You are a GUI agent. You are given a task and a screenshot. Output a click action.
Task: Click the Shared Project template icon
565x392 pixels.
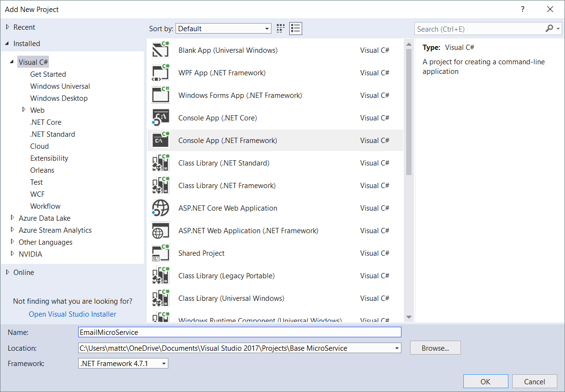pos(160,253)
